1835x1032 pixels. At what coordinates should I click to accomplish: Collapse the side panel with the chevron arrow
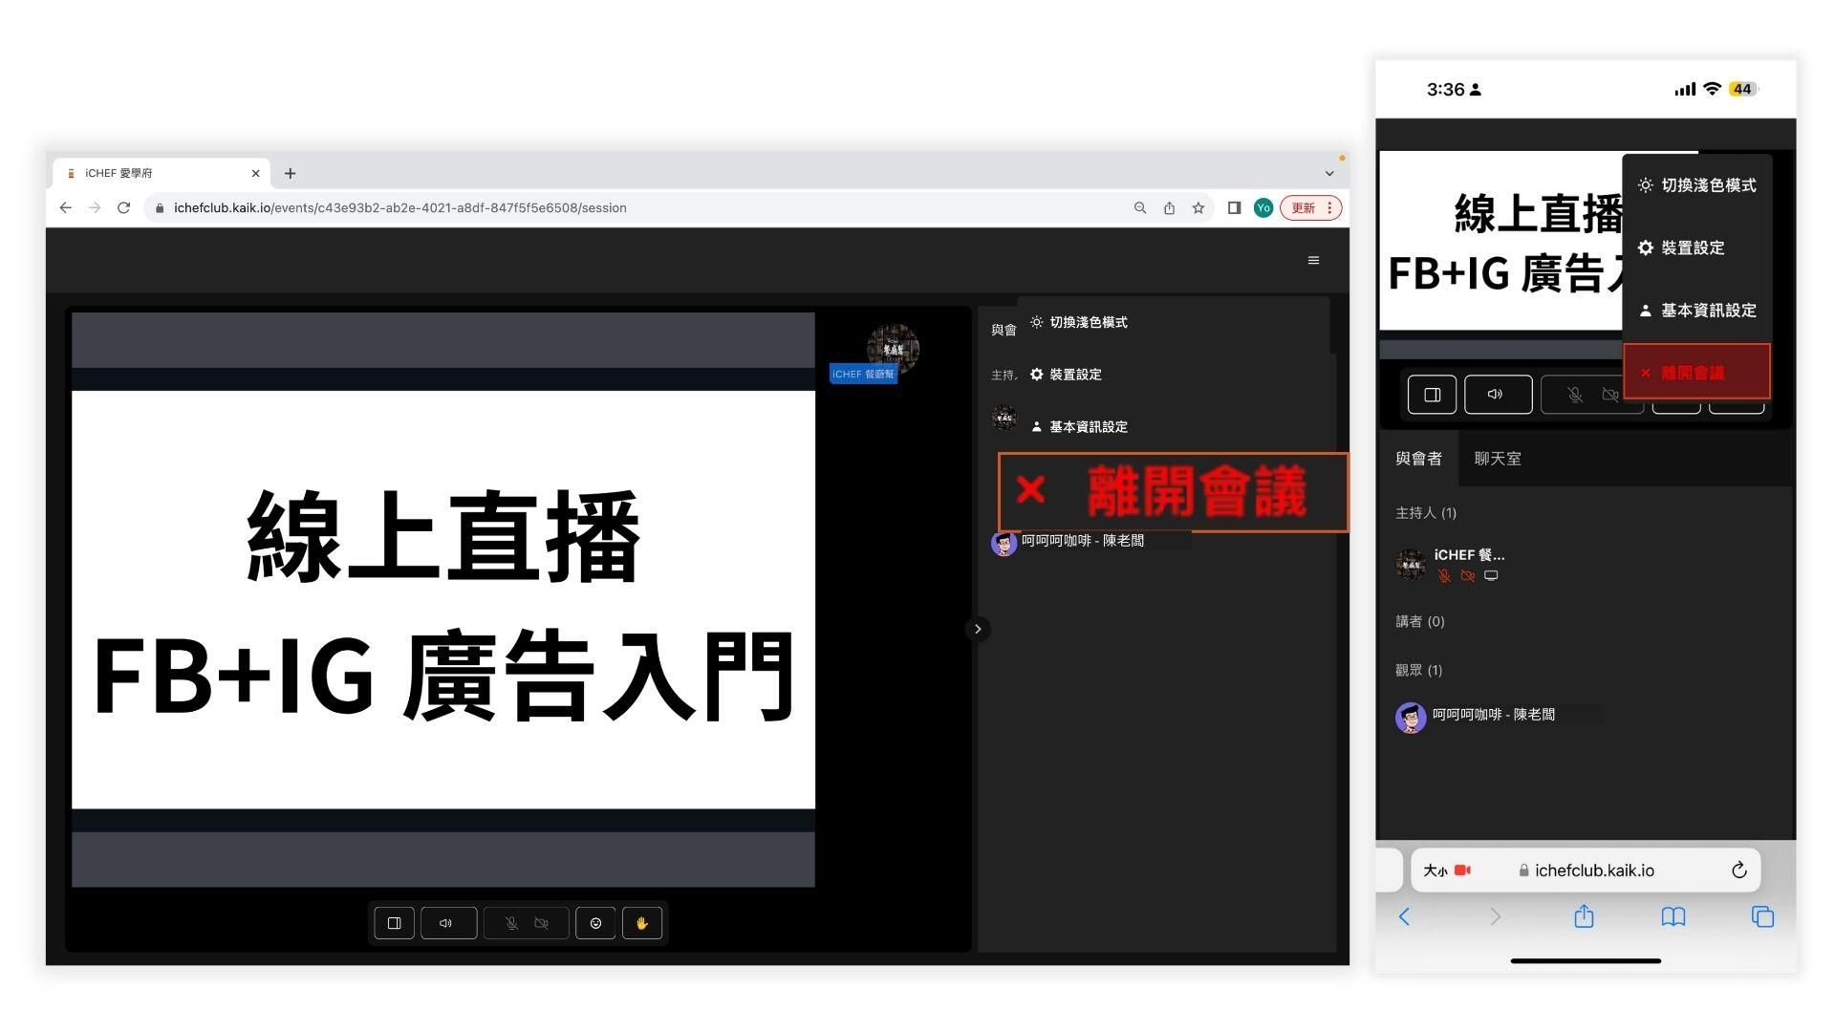pyautogui.click(x=977, y=629)
